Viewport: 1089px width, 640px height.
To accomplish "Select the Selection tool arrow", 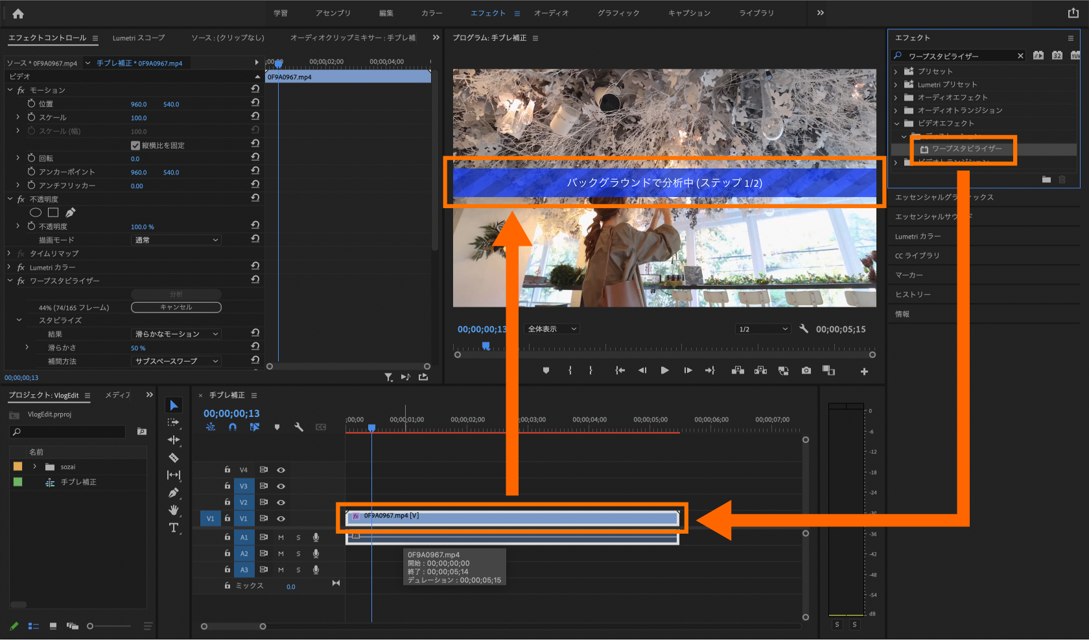I will pos(174,405).
